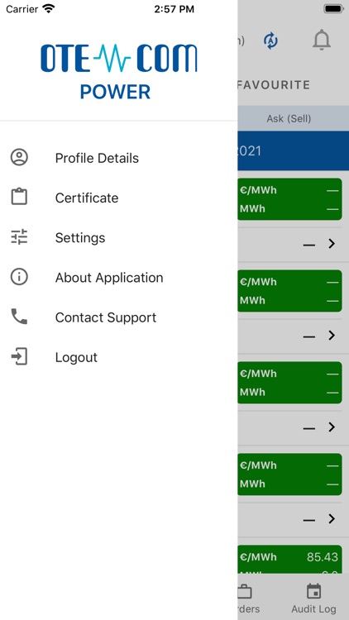Tap the Audit Log calendar icon
Screen dimensions: 349x620
click(x=313, y=591)
